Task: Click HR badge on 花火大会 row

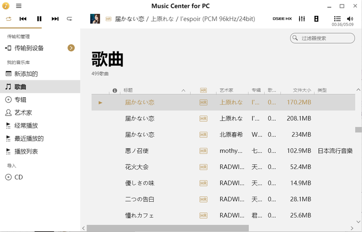Action: pos(203,167)
